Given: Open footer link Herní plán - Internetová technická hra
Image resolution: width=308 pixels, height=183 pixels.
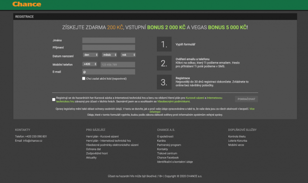Looking at the screenshot, I should 108,141.
